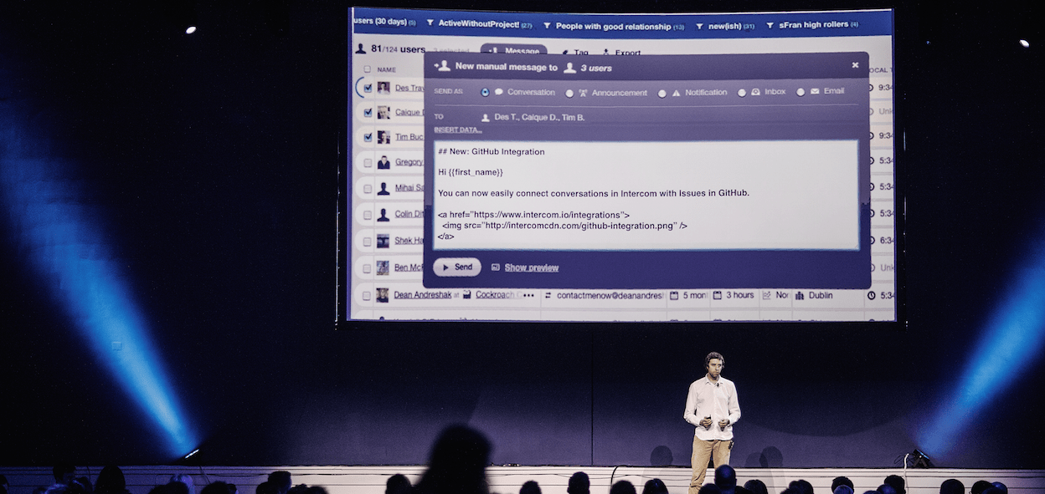Click the Export icon in toolbar
1045x494 pixels.
(606, 53)
